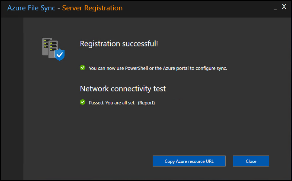Click green checkmark beside the PowerShell message
This screenshot has width=292, height=181.
pyautogui.click(x=82, y=68)
